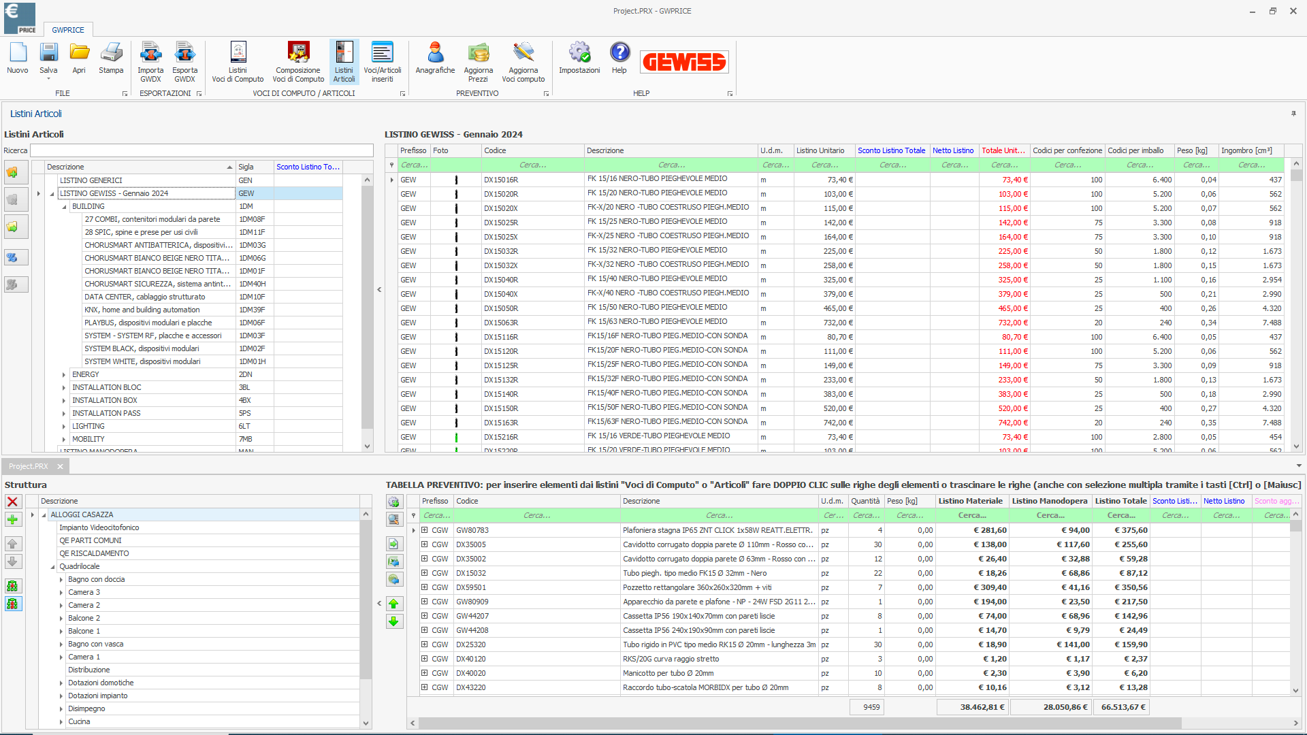Delete structure node with red X
Screen dimensions: 1307x735
click(x=12, y=502)
